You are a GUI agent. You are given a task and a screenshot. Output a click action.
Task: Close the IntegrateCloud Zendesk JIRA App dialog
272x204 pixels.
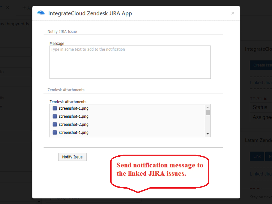tap(233, 13)
